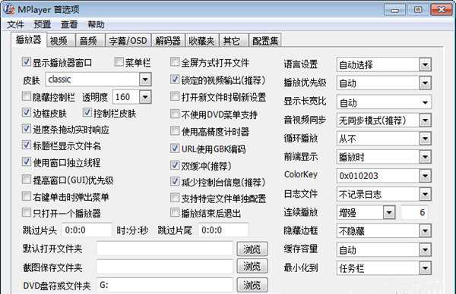Click the 跳过片头 time field
Image resolution: width=456 pixels, height=294 pixels.
(87, 230)
